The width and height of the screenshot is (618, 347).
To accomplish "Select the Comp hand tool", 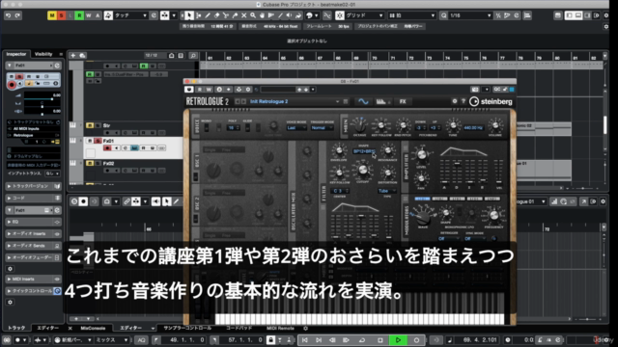I will point(262,15).
